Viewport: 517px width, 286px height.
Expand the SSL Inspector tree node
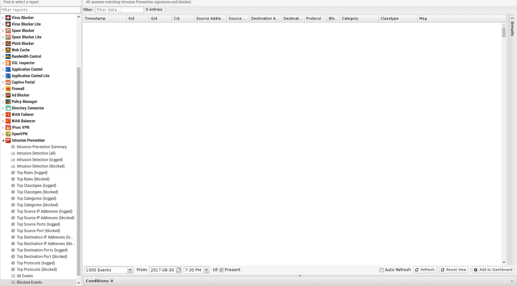(3, 63)
